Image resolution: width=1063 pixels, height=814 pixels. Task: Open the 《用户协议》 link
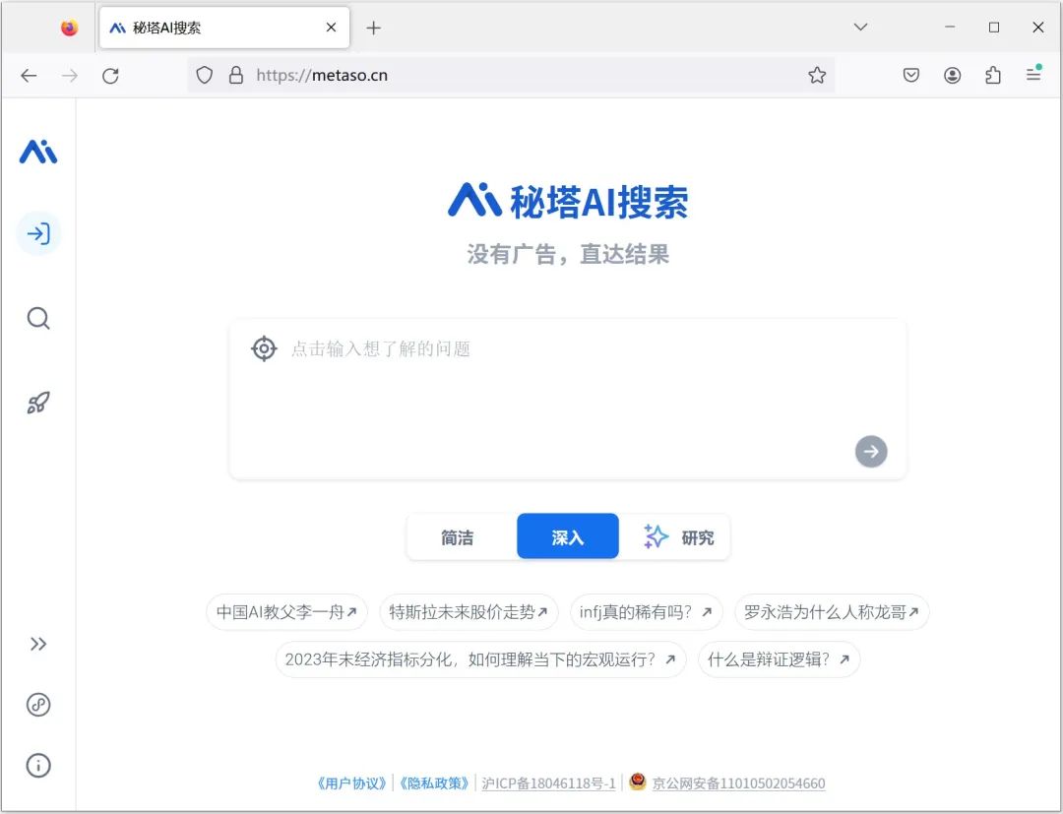pos(351,783)
